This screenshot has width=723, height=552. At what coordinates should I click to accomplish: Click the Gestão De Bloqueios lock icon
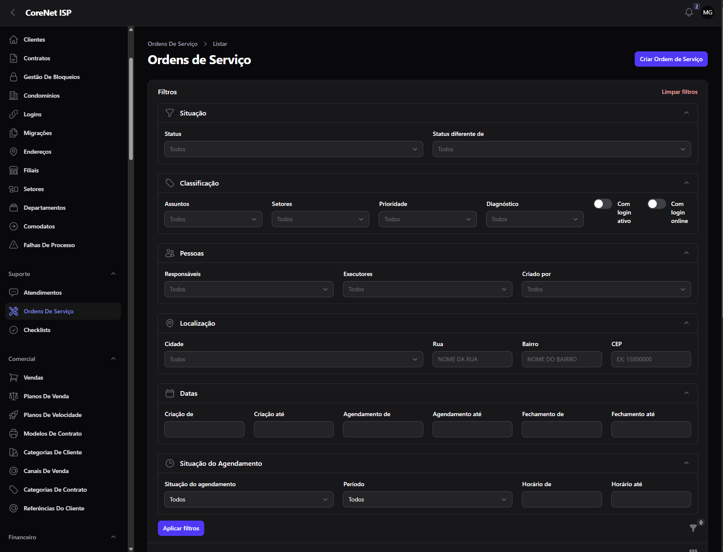(14, 77)
